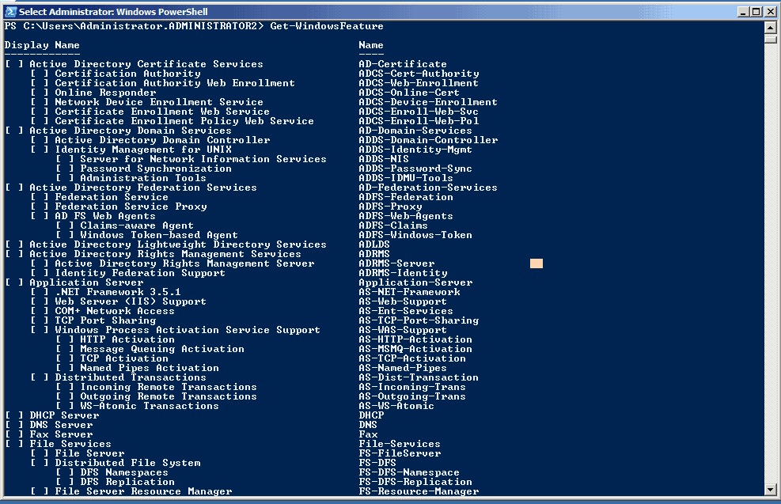Click 'Active Directory Federation Services' text
The height and width of the screenshot is (504, 781).
143,188
